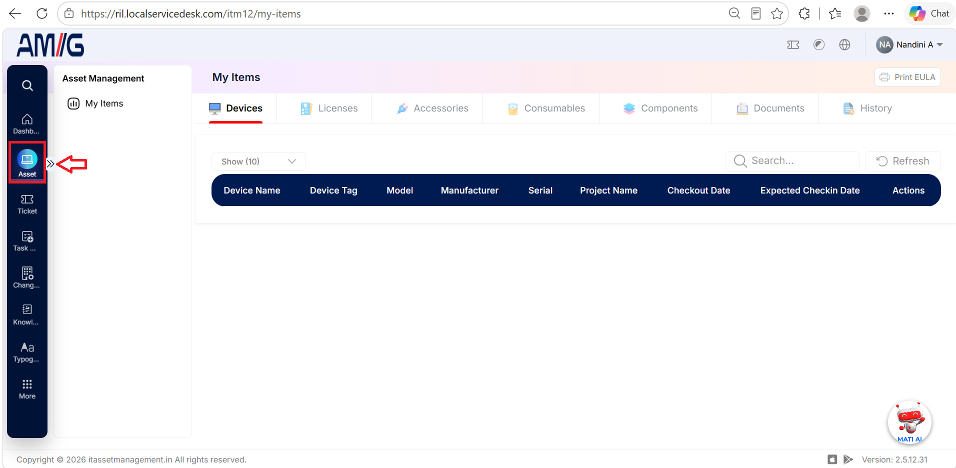956x468 pixels.
Task: Click the Manufacturer column header
Action: [x=469, y=190]
